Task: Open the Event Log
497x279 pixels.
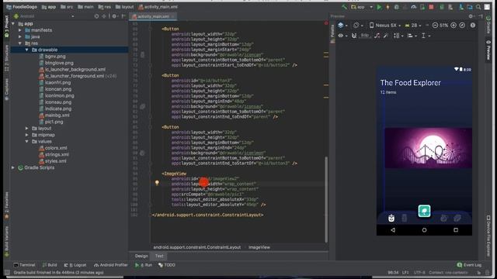Action: 469,265
